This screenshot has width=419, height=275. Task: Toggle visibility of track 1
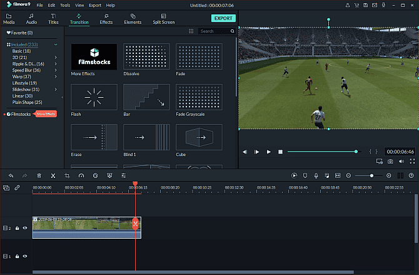coord(25,256)
